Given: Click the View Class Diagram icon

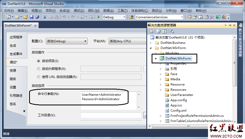Looking at the screenshot, I should (172, 31).
